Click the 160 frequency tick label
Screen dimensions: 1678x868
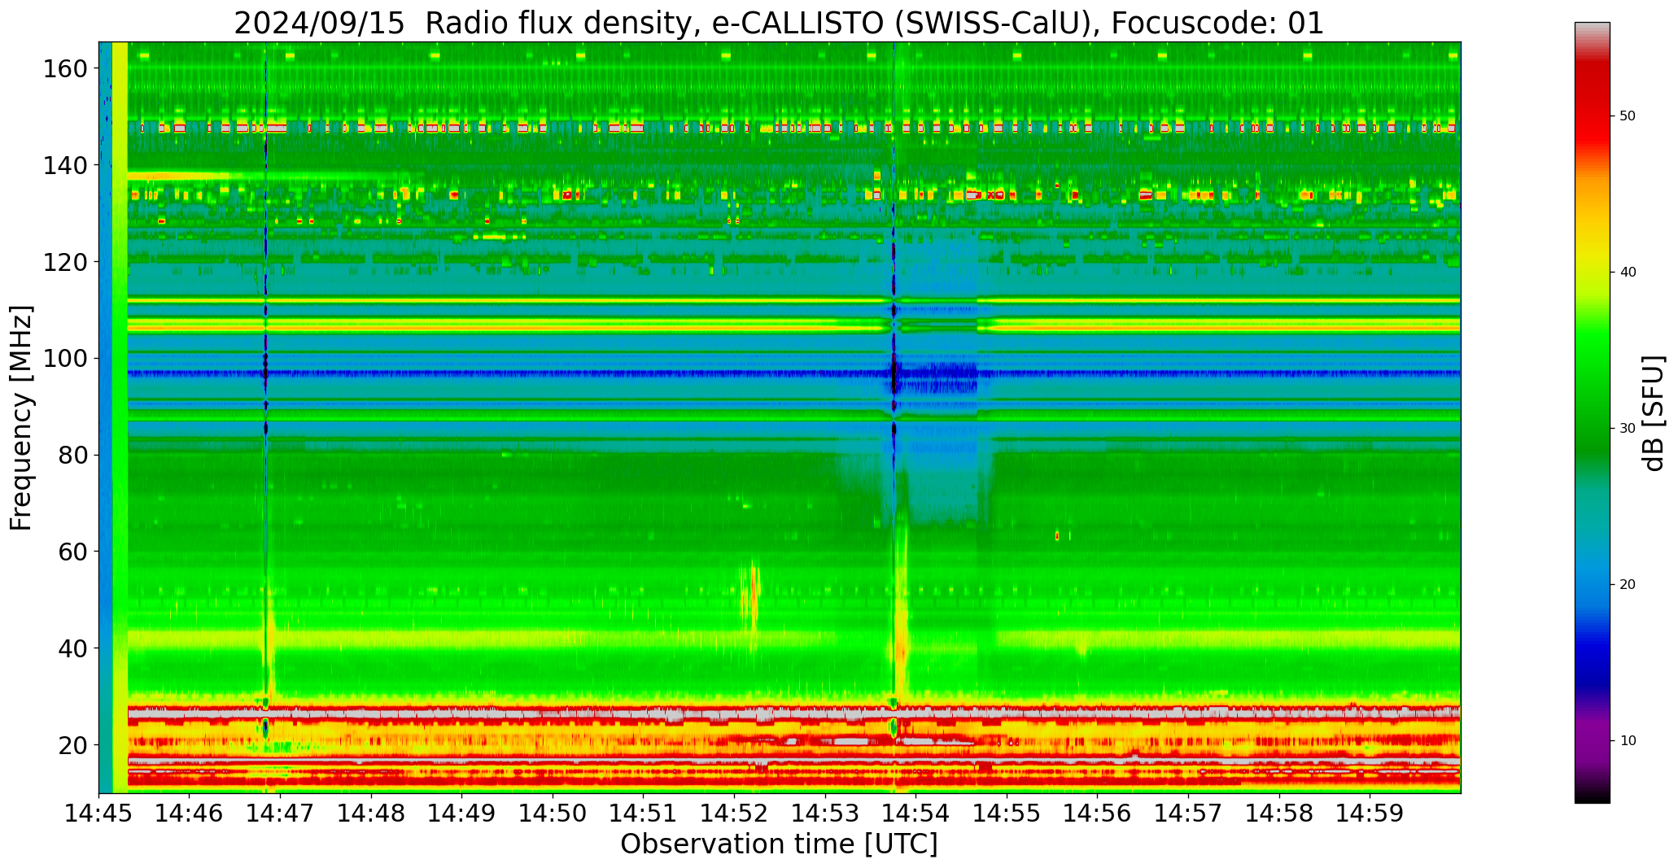tap(67, 69)
